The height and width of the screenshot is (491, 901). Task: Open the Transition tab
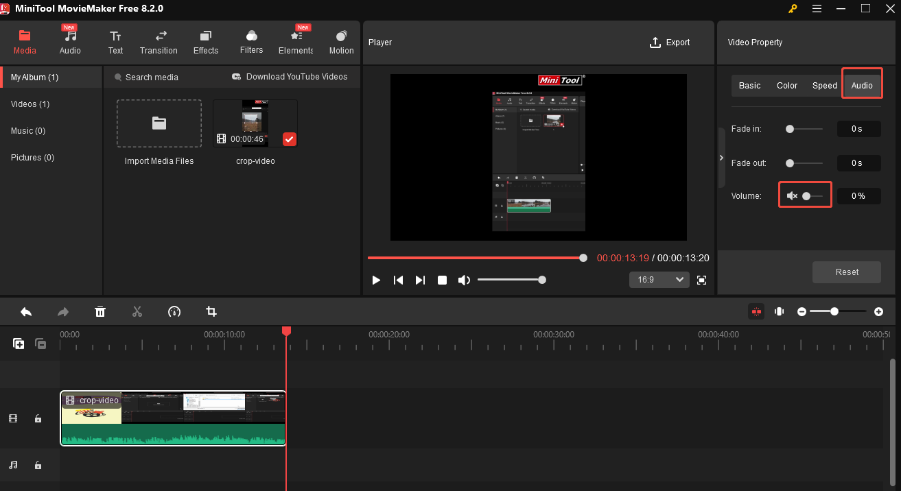coord(159,43)
